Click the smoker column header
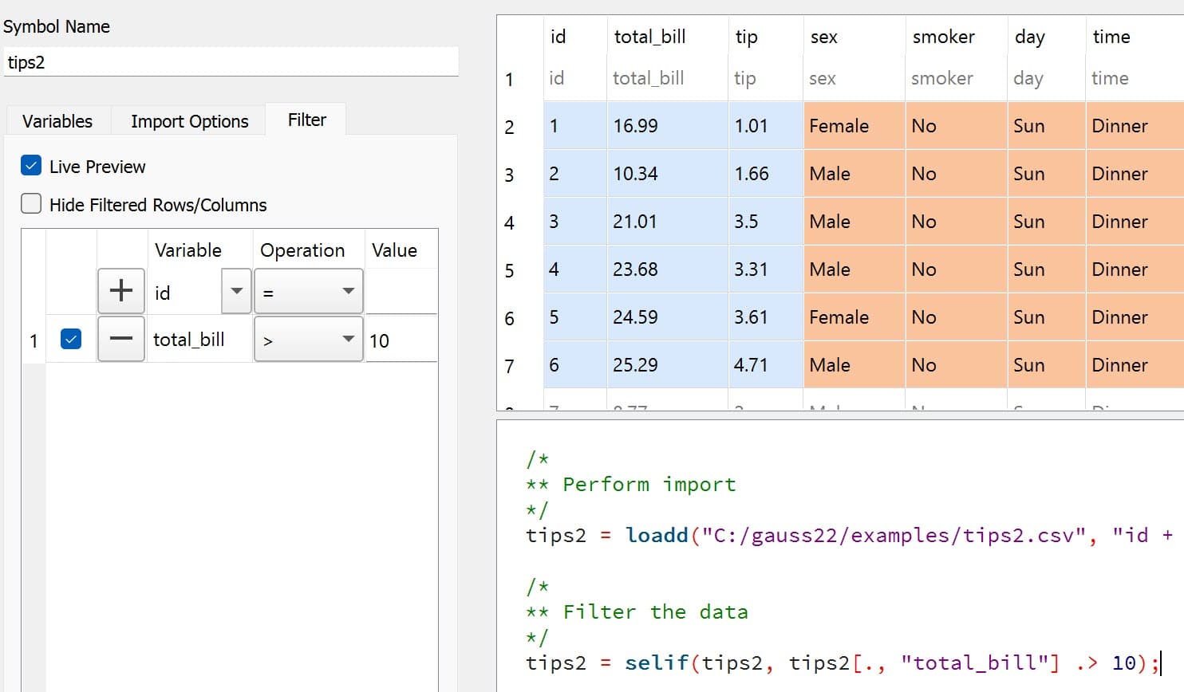 click(x=943, y=37)
